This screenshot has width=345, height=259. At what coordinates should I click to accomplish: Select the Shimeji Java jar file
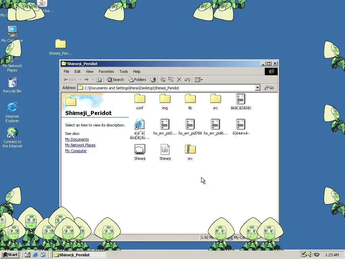tap(165, 152)
